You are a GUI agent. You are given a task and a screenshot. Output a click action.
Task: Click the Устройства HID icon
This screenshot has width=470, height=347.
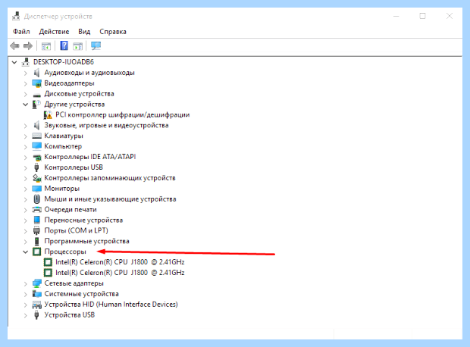point(36,305)
